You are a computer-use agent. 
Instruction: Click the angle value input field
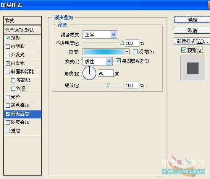[105, 73]
